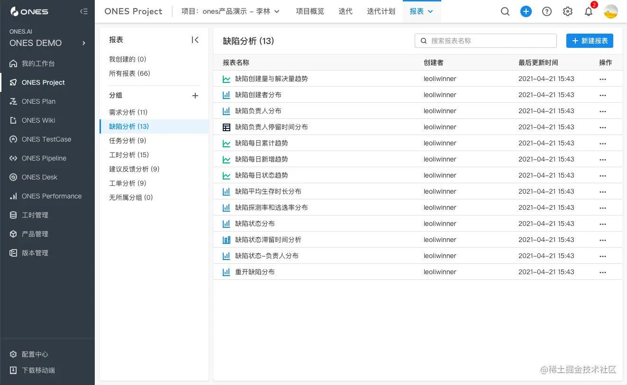Expand the ONES DEMO team chevron
The height and width of the screenshot is (385, 627).
[x=83, y=43]
